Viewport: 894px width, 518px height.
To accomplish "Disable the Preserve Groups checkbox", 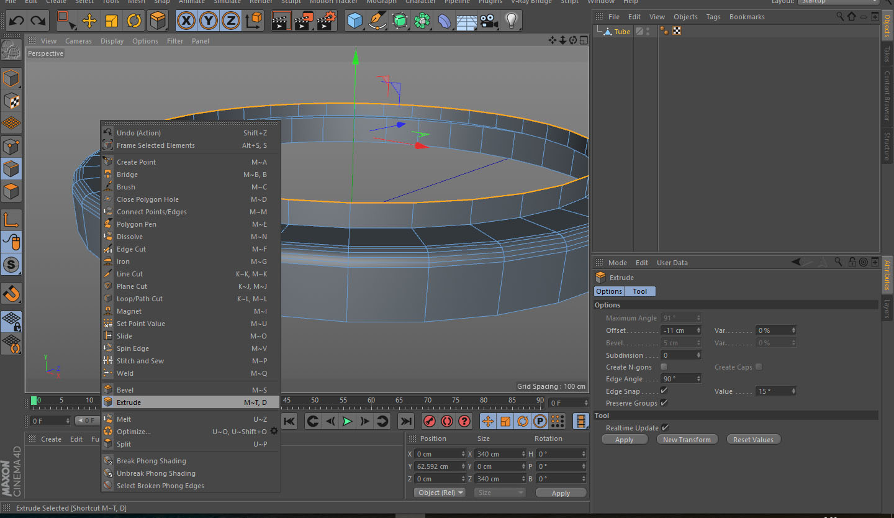I will (x=664, y=403).
